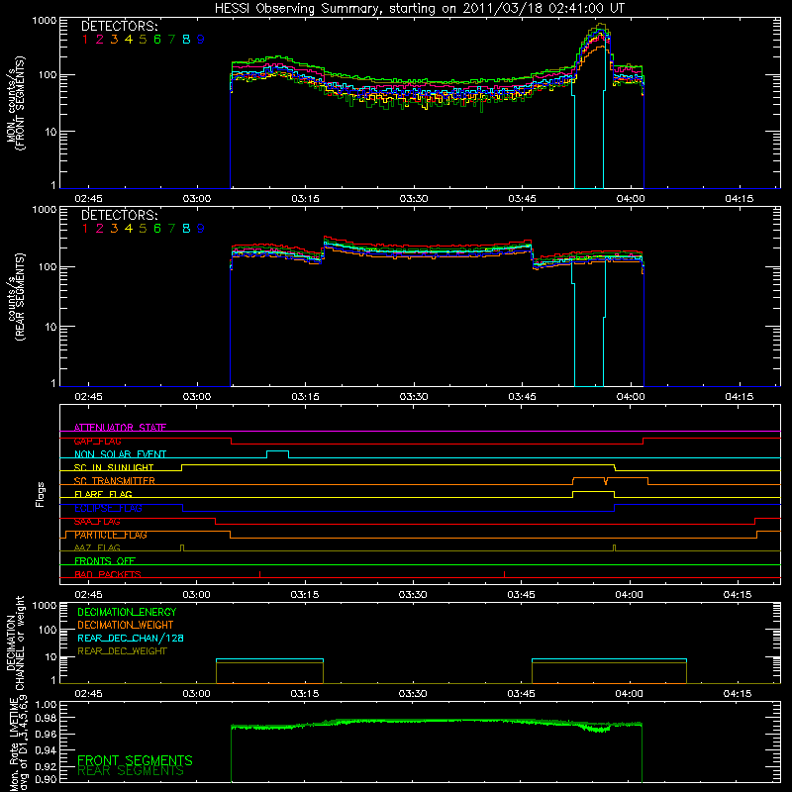The image size is (792, 792).
Task: Select green detector 6 in rear-segments legend
Action: pyautogui.click(x=157, y=229)
